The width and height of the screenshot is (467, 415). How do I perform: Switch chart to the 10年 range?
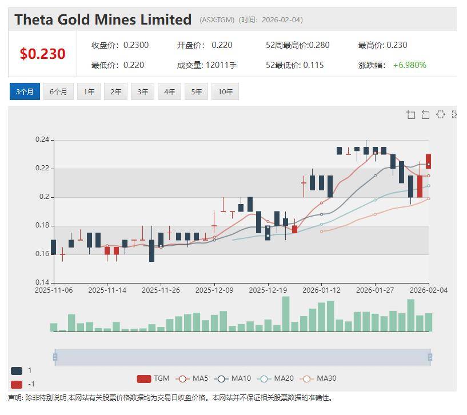(225, 91)
